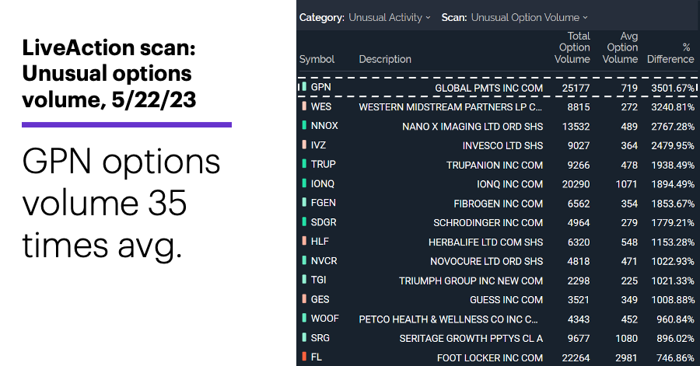
Task: Click IONQ total volume 20290
Action: click(576, 184)
